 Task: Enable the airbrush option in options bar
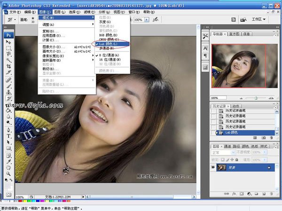pos(156,19)
